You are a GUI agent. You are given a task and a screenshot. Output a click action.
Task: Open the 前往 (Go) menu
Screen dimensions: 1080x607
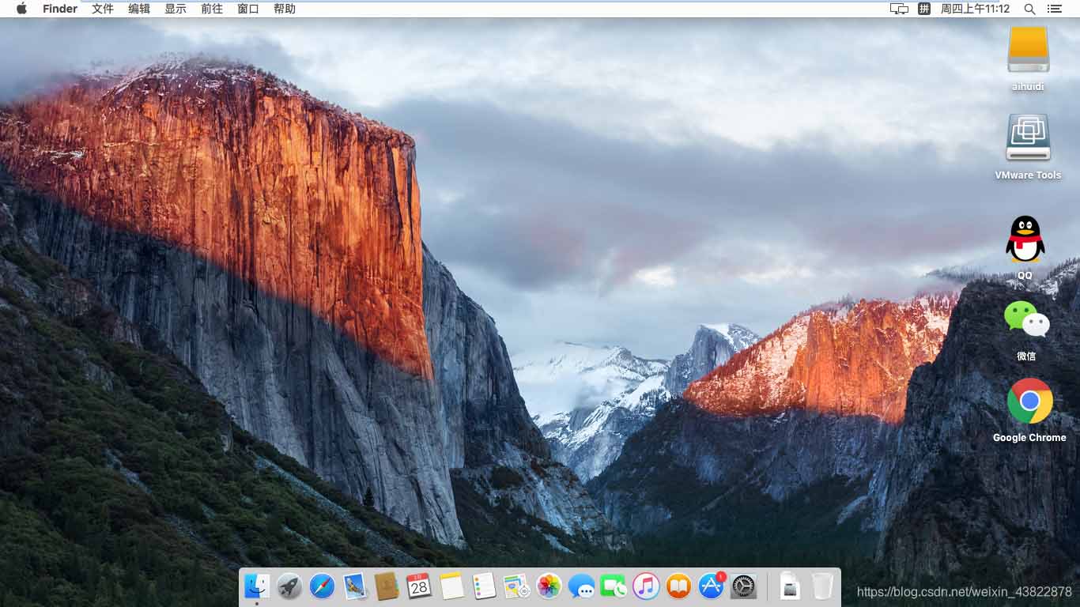pos(212,9)
